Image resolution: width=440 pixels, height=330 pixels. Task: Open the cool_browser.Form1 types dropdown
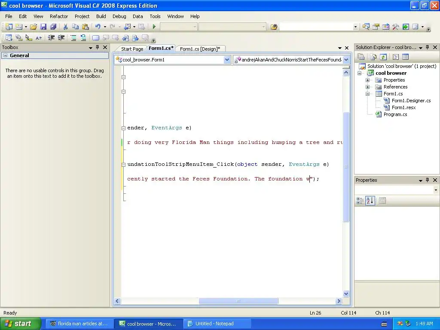[x=227, y=59]
